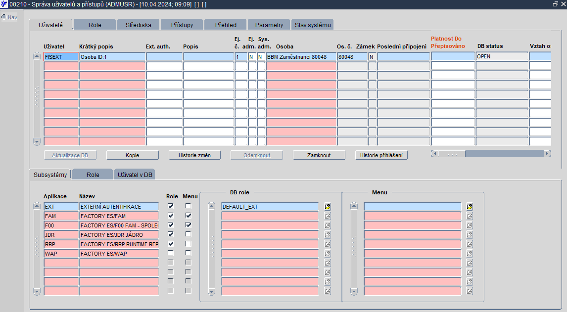567x312 pixels.
Task: Click FACTORY ES/JDR JÁDRO name
Action: click(x=119, y=235)
